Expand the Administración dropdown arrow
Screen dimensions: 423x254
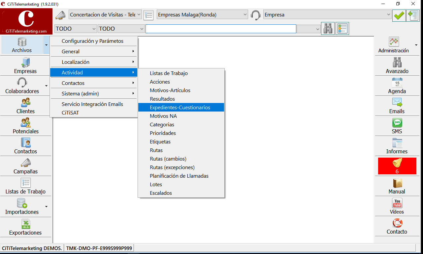click(x=416, y=45)
